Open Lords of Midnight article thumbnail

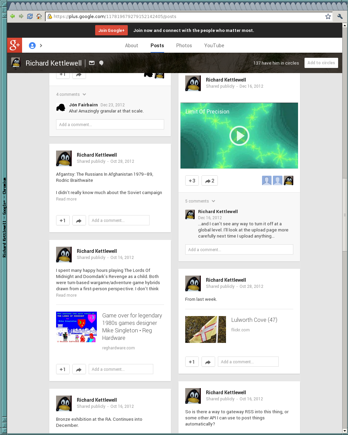pos(76,327)
